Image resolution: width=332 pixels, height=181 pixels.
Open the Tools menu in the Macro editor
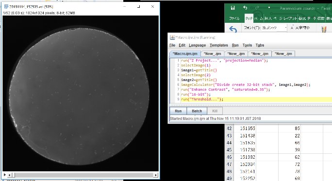[247, 45]
